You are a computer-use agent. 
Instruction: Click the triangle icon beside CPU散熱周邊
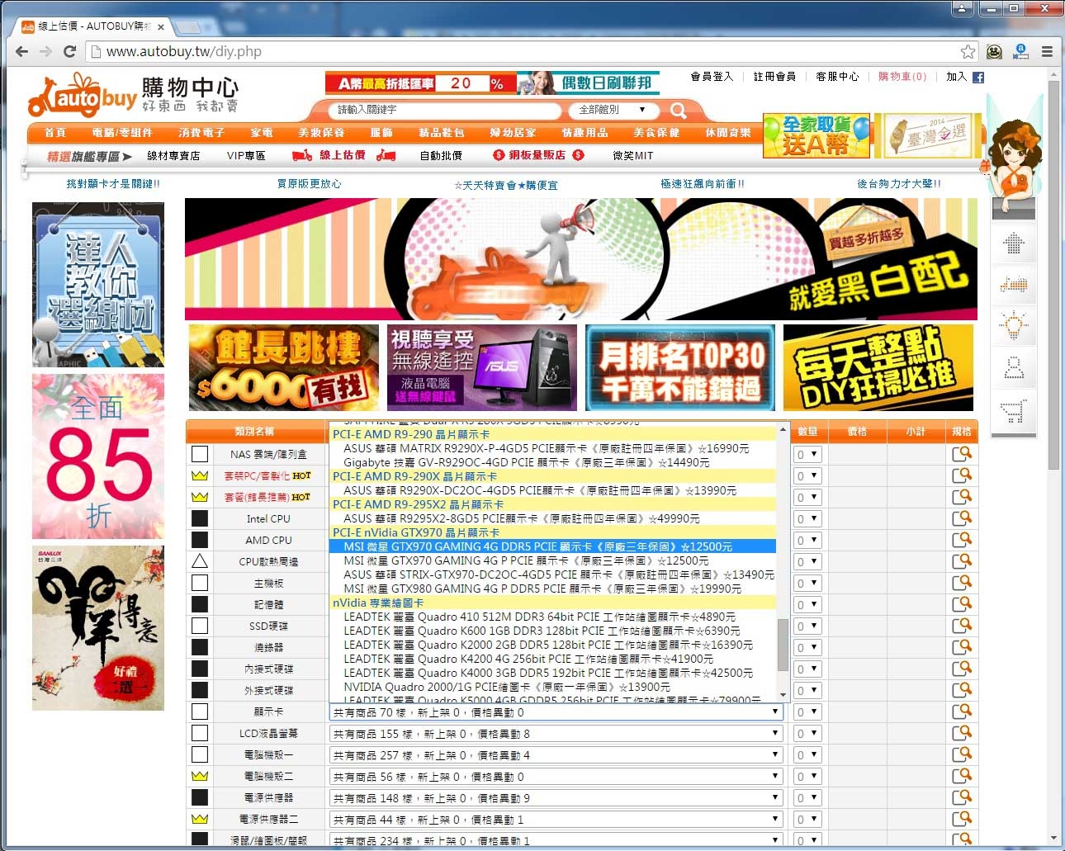point(199,561)
